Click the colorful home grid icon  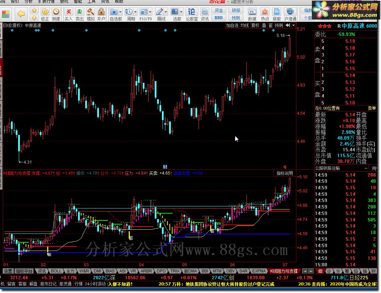pyautogui.click(x=5, y=14)
